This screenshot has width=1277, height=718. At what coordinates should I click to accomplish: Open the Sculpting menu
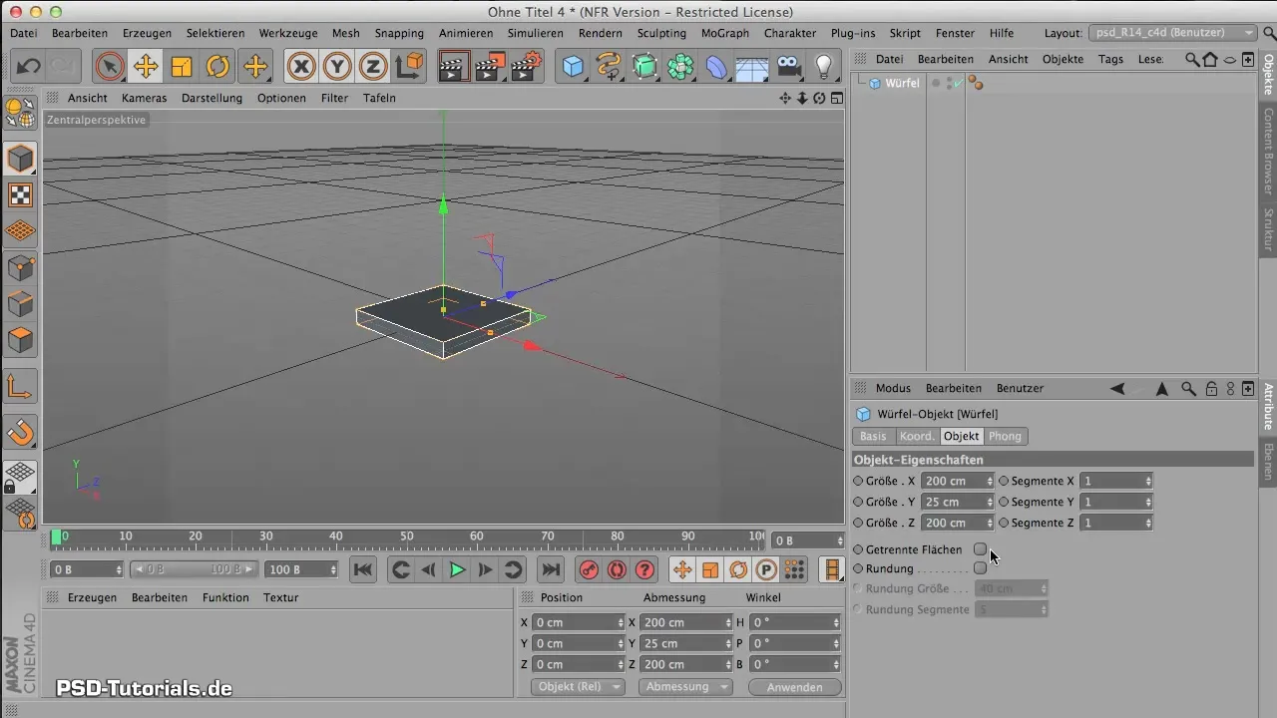[661, 33]
